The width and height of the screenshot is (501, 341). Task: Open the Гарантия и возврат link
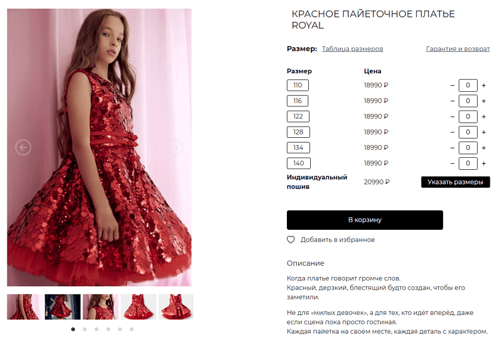458,49
